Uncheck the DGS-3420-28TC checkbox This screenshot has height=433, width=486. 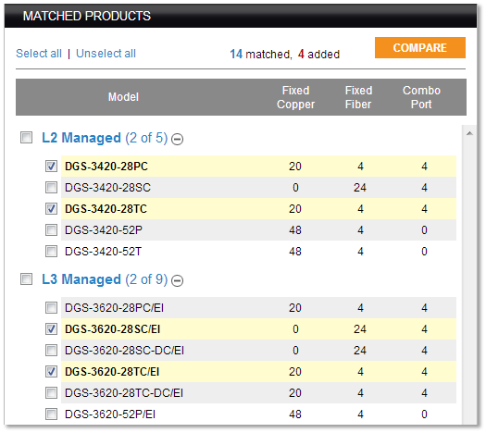[x=51, y=208]
